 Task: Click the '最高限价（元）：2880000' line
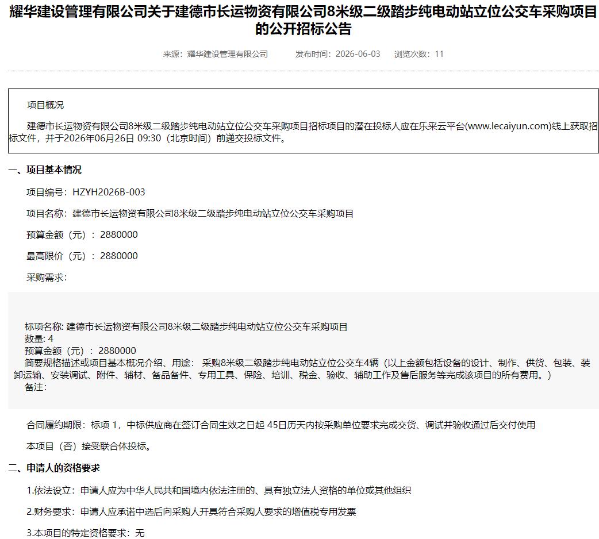click(x=82, y=256)
